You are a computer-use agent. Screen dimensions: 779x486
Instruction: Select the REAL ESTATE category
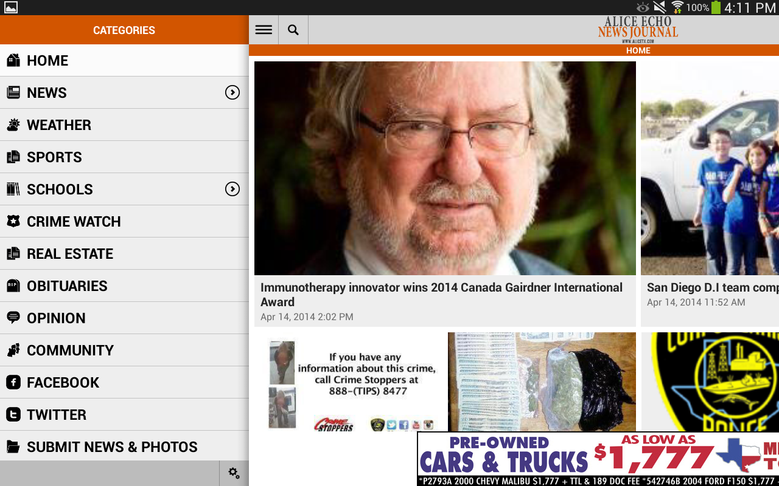(x=124, y=253)
